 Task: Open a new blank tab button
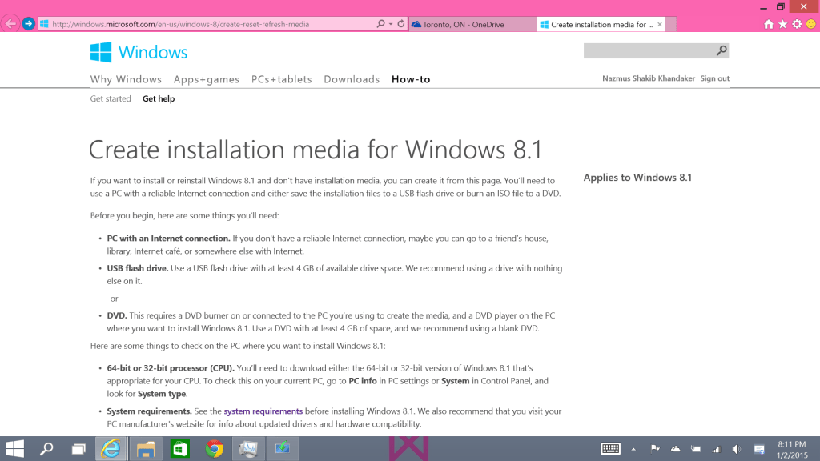coord(672,24)
